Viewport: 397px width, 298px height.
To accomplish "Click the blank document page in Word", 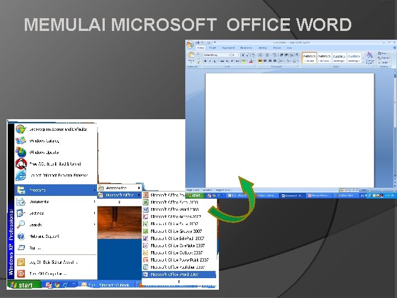I will point(289,130).
